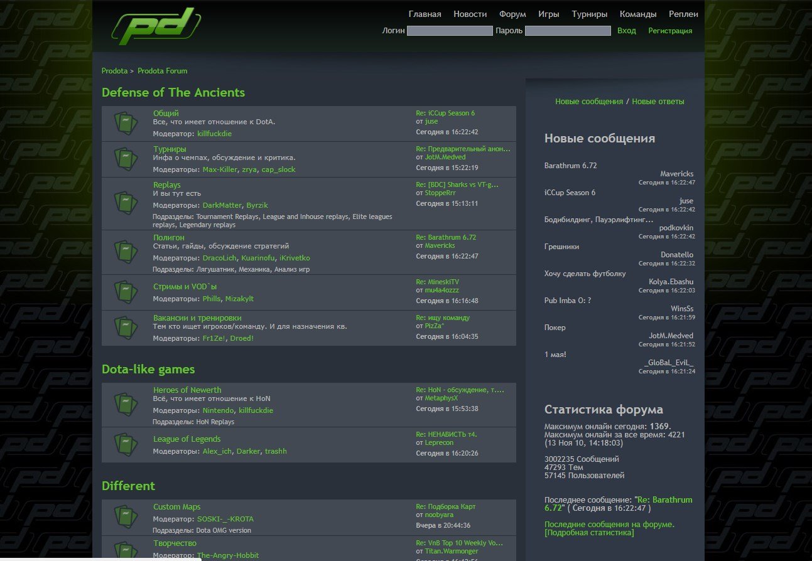The height and width of the screenshot is (561, 812).
Task: Open the Форум menu item
Action: [512, 14]
